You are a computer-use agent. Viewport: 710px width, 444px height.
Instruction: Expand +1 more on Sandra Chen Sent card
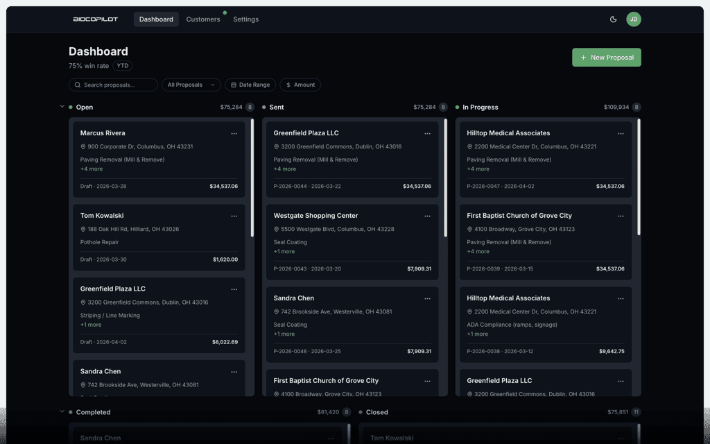(284, 334)
